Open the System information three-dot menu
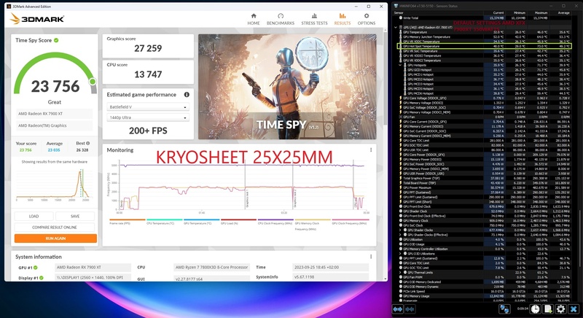Screen dimensions: 583x318 pyautogui.click(x=371, y=257)
